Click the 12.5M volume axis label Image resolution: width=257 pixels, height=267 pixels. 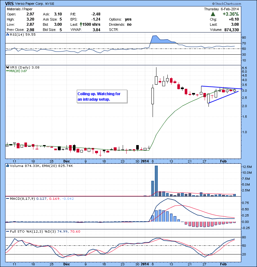(x=247, y=167)
